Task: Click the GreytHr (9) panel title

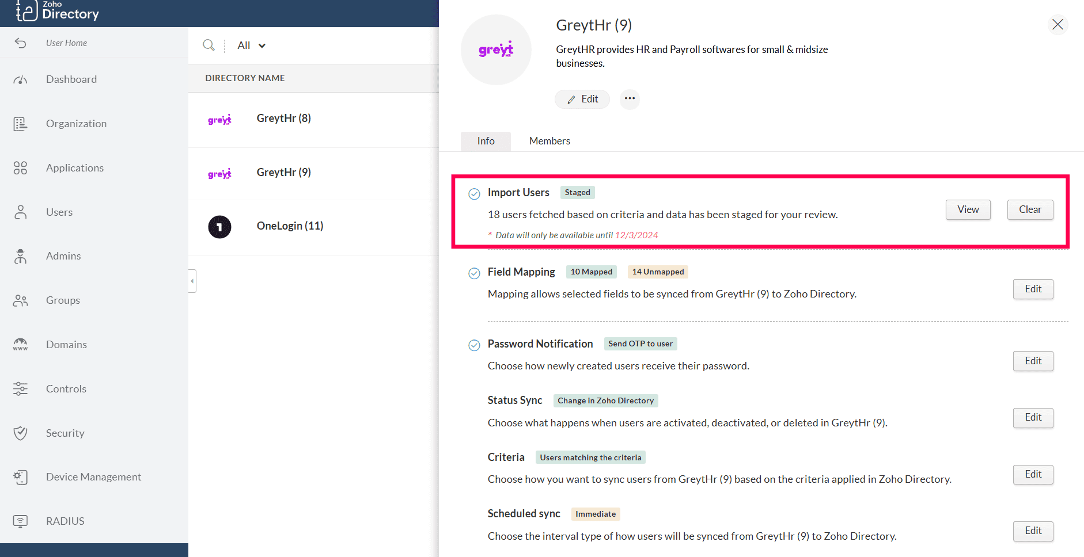Action: click(x=594, y=25)
